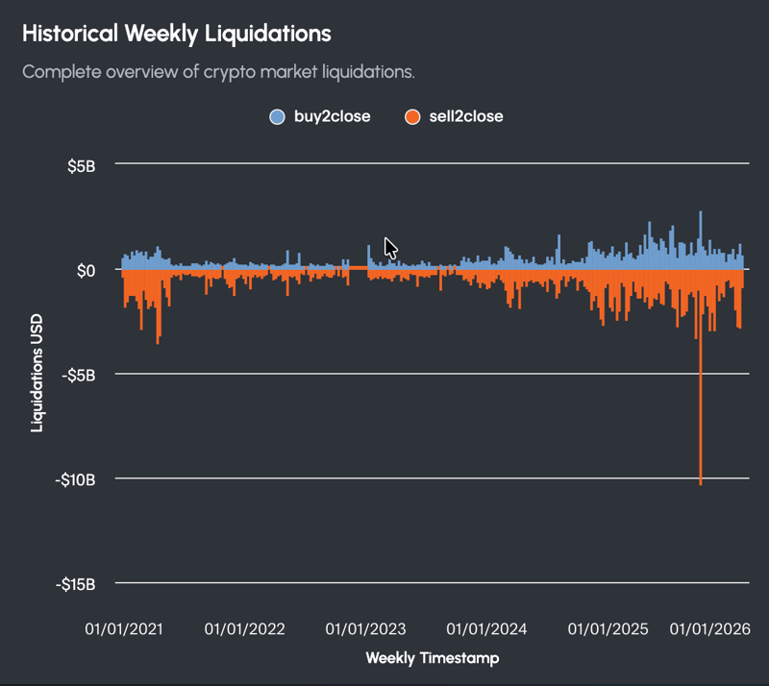769x686 pixels.
Task: Click the blue buy2close legend dot
Action: [x=277, y=116]
